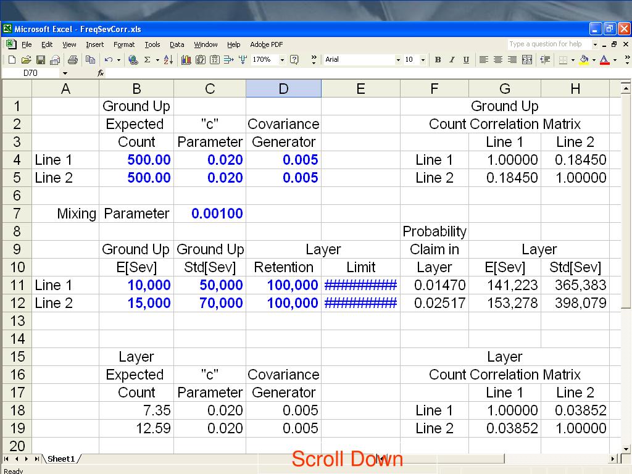Open the Edit menu

click(47, 44)
